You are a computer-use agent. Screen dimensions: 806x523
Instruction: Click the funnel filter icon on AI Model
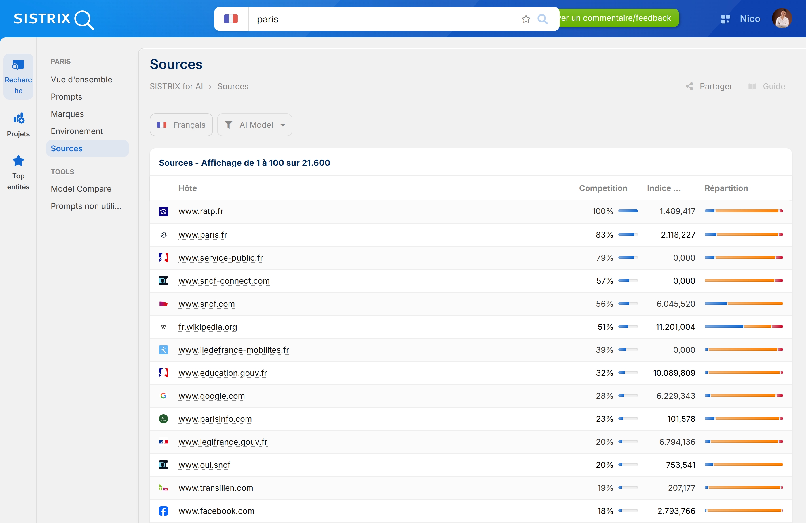coord(229,125)
